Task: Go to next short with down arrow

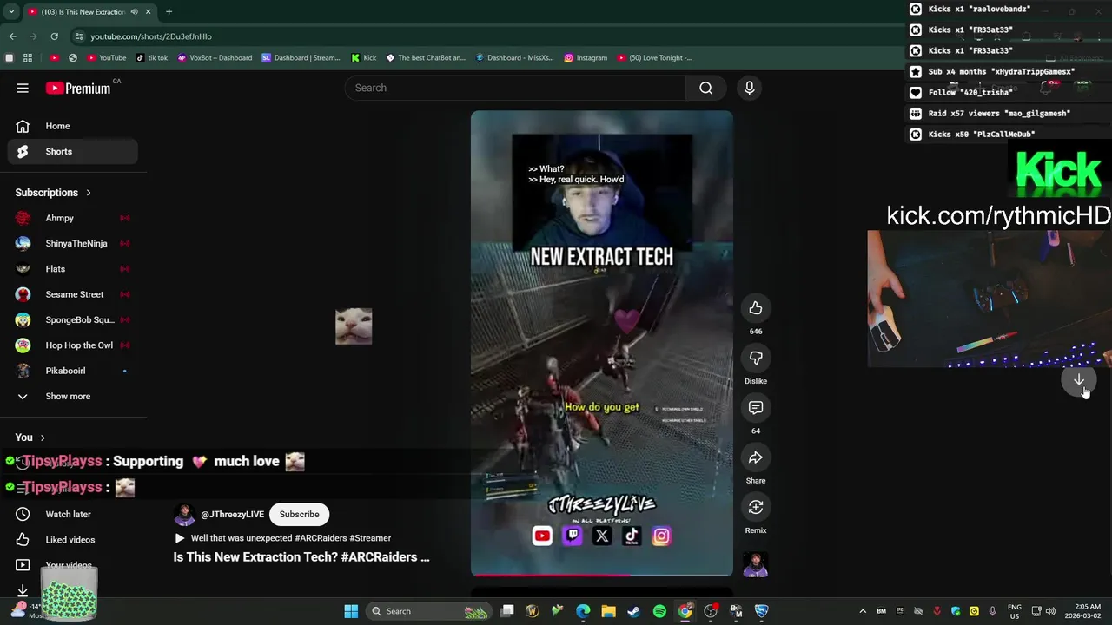Action: coord(1079,380)
